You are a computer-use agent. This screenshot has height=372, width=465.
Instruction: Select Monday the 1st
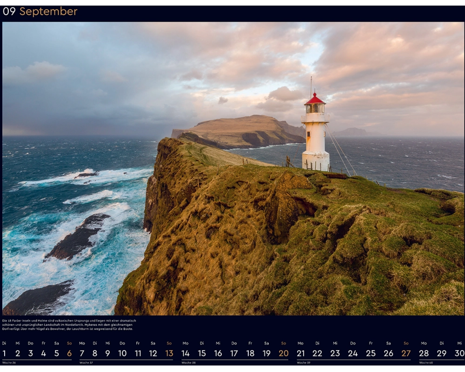(4, 353)
